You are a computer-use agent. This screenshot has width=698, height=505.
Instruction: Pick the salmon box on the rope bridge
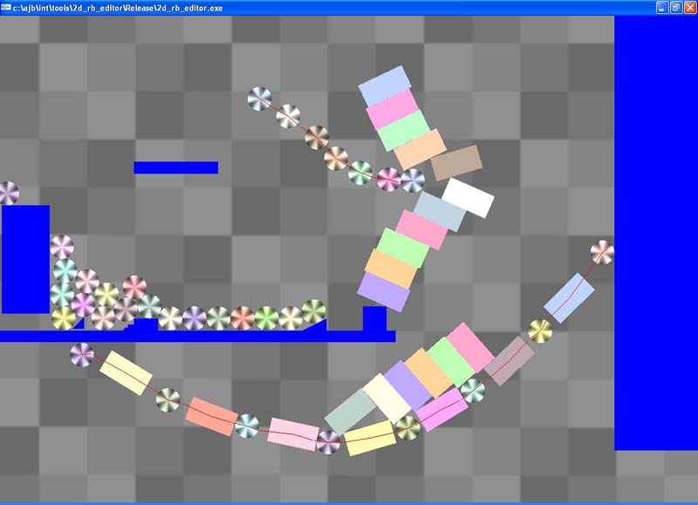(x=211, y=416)
